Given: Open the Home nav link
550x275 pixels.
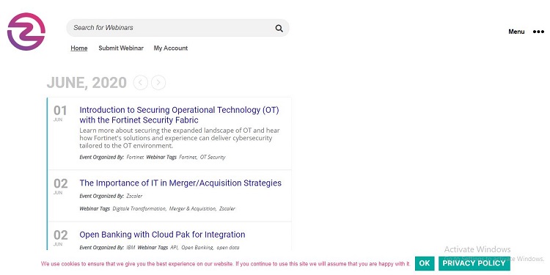Looking at the screenshot, I should pos(79,48).
